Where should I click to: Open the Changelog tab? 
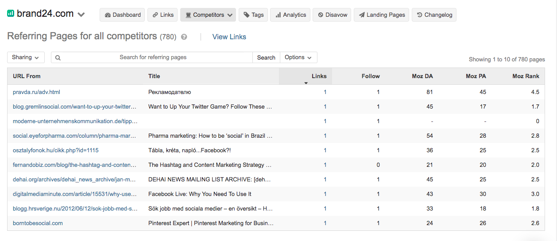(x=434, y=15)
